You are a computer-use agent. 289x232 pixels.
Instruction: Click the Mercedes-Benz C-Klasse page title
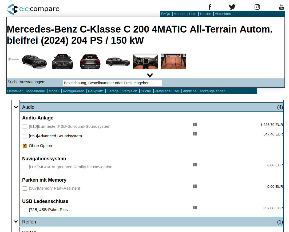[140, 35]
